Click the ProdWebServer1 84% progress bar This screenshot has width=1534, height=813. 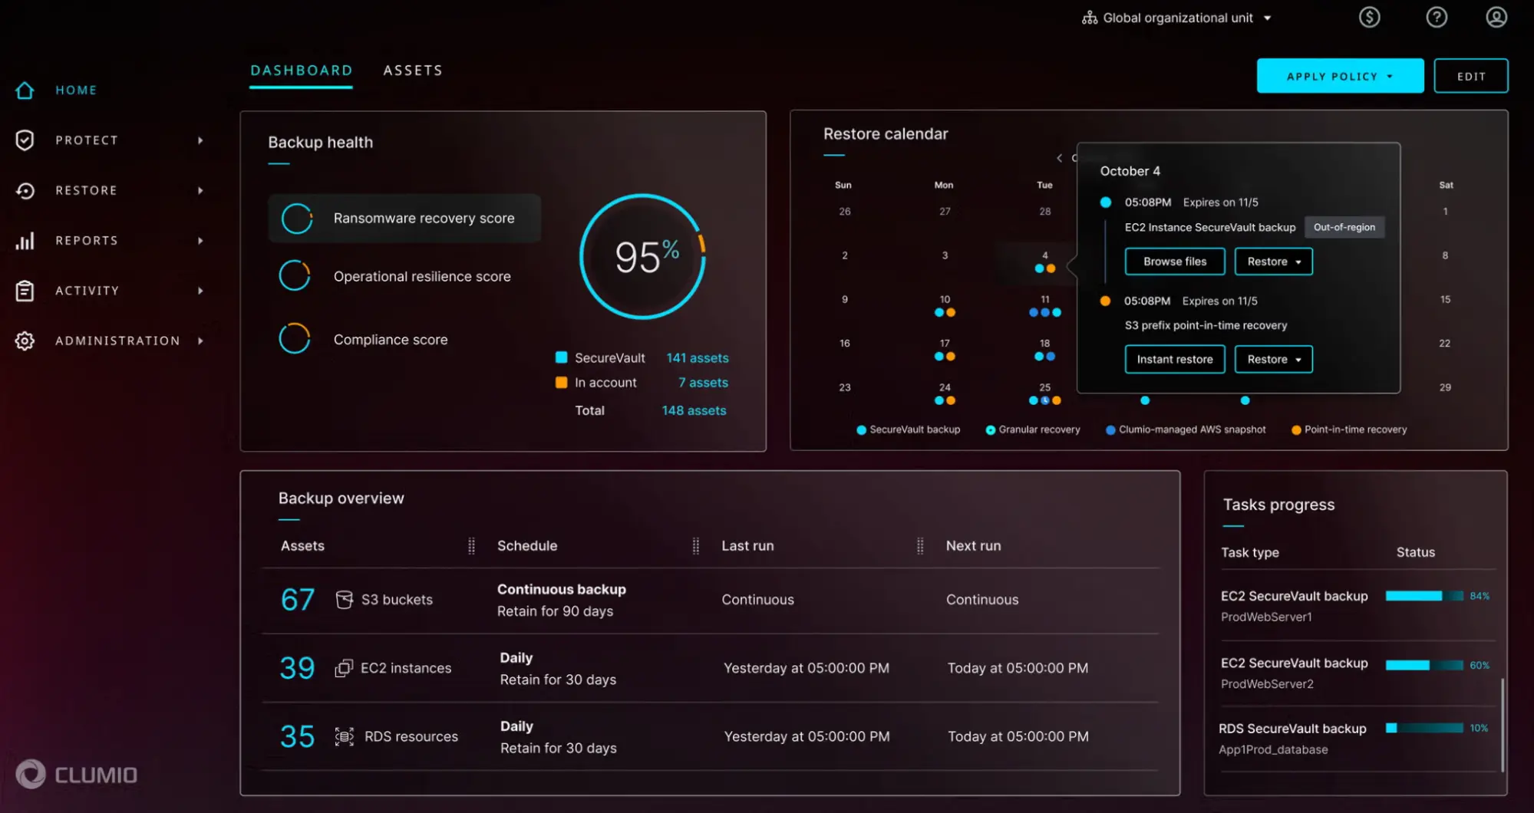tap(1424, 596)
